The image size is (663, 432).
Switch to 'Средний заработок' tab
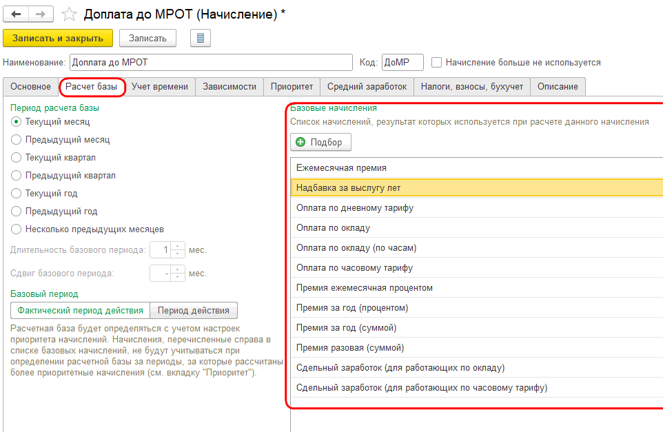(x=367, y=87)
